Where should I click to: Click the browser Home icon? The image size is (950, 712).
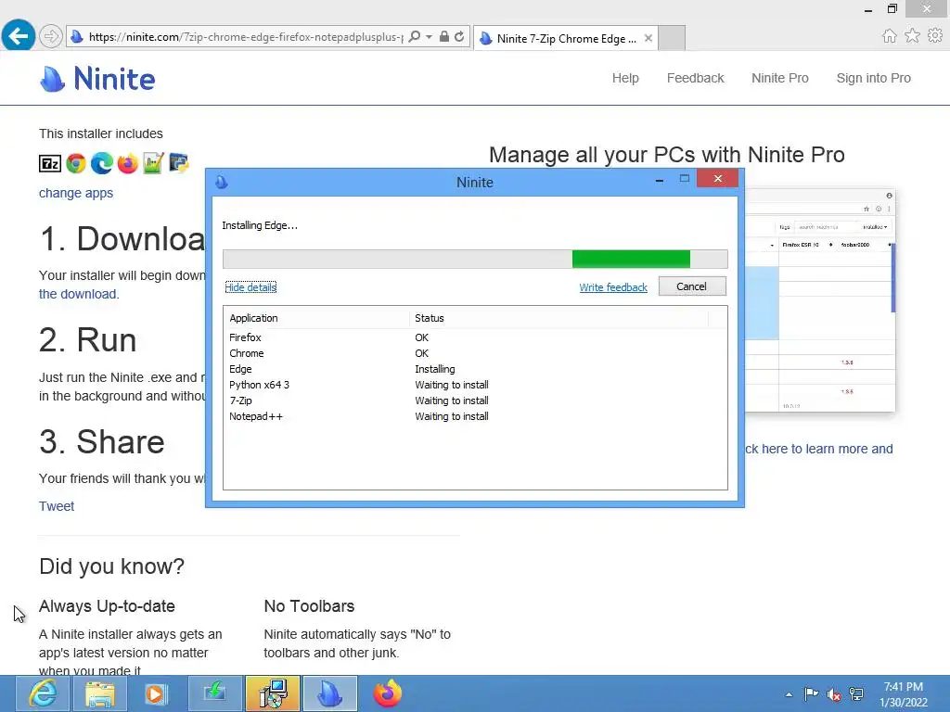pyautogui.click(x=889, y=36)
